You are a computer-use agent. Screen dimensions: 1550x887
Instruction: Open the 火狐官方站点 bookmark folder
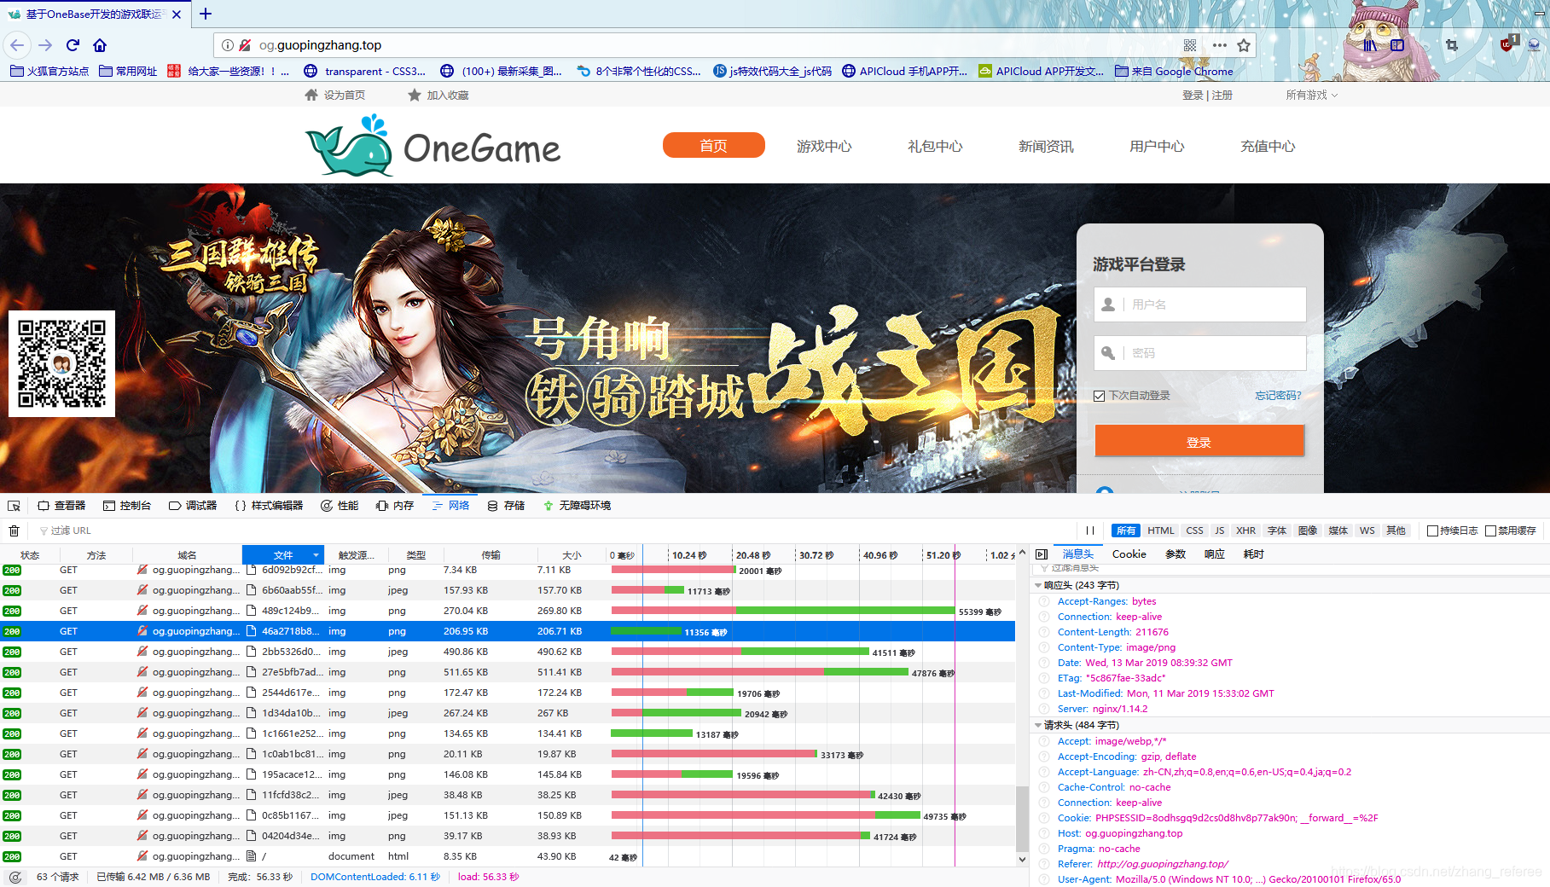click(49, 72)
